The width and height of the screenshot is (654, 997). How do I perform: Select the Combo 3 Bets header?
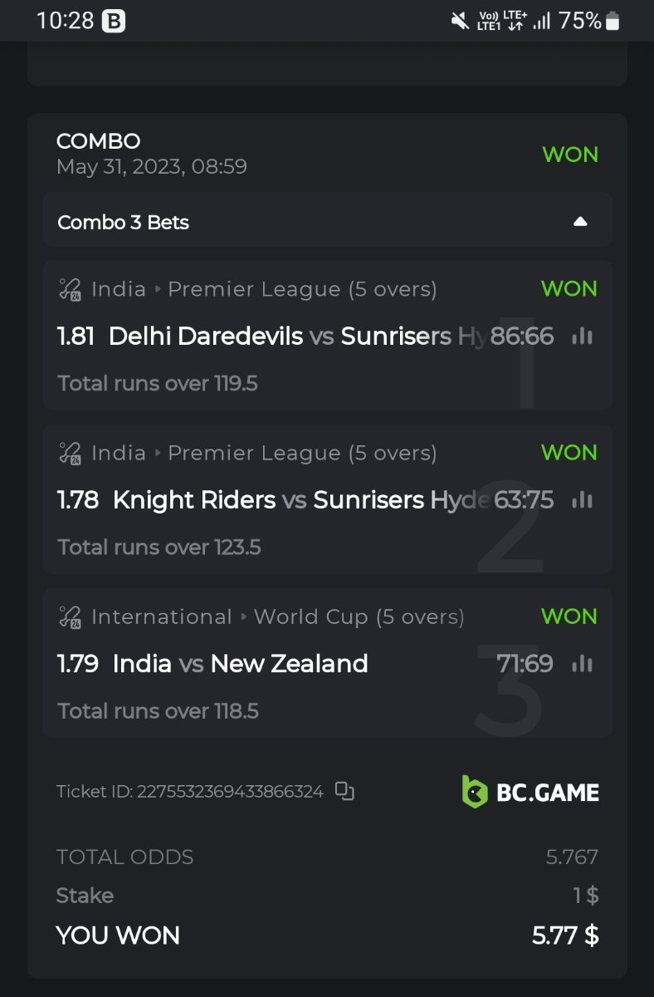click(x=124, y=223)
